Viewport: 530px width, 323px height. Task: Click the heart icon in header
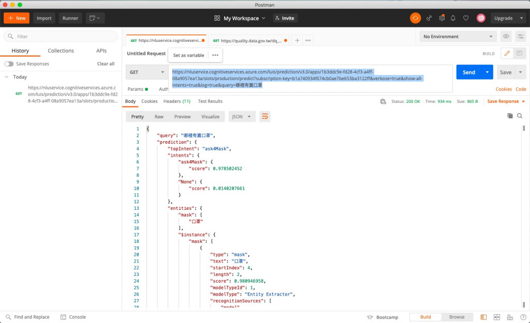(466, 18)
